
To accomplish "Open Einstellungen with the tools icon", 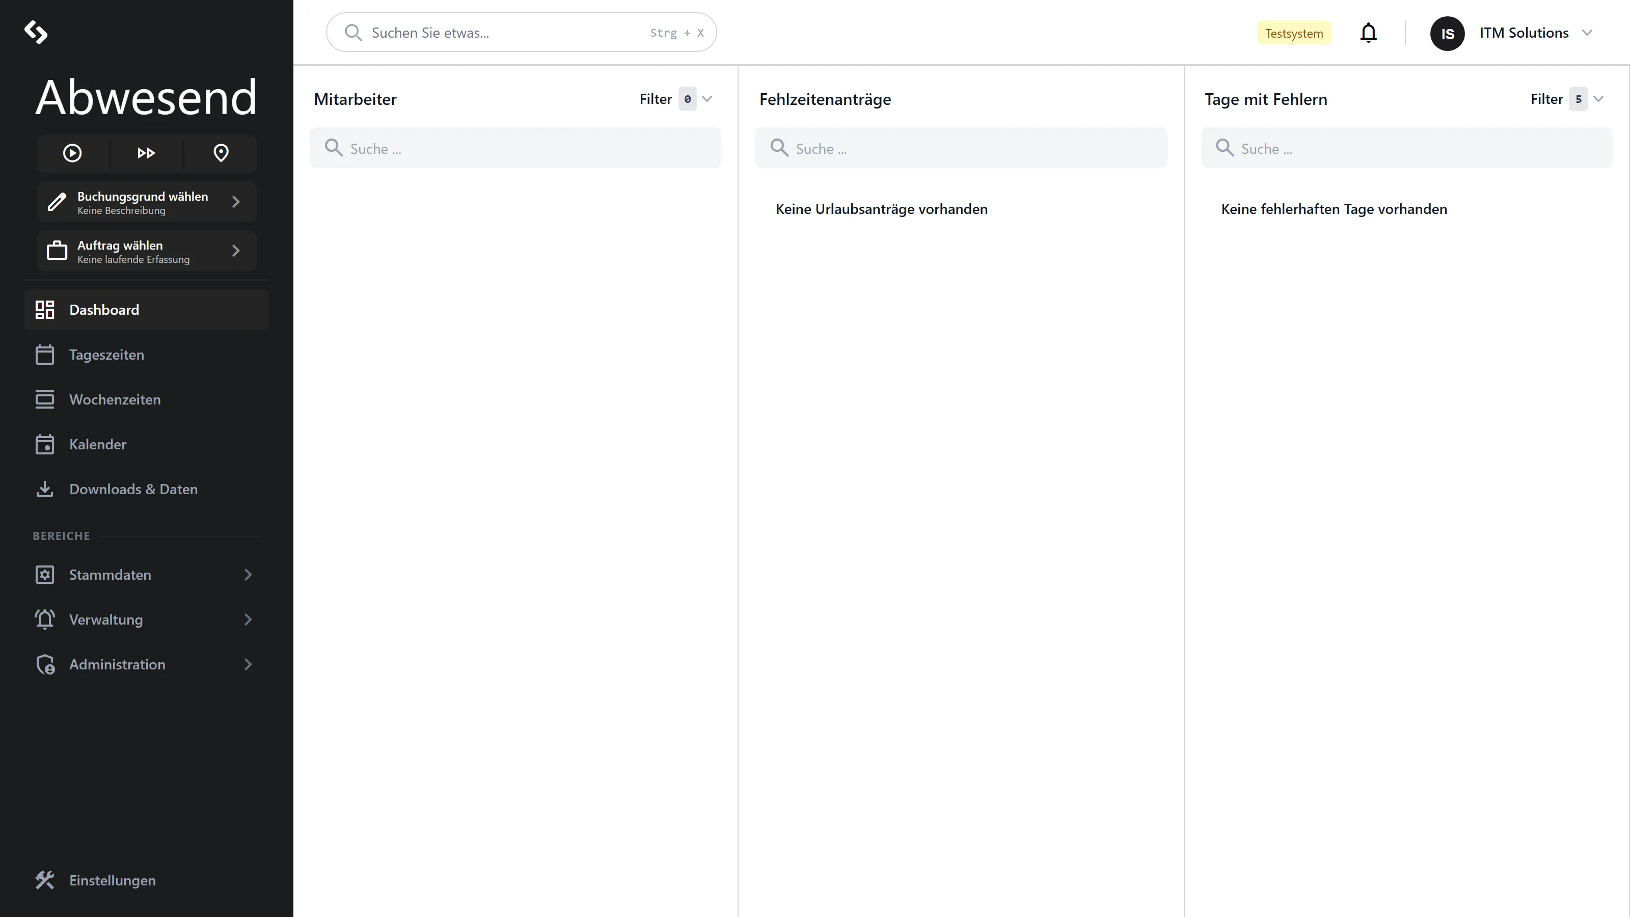I will 45,880.
